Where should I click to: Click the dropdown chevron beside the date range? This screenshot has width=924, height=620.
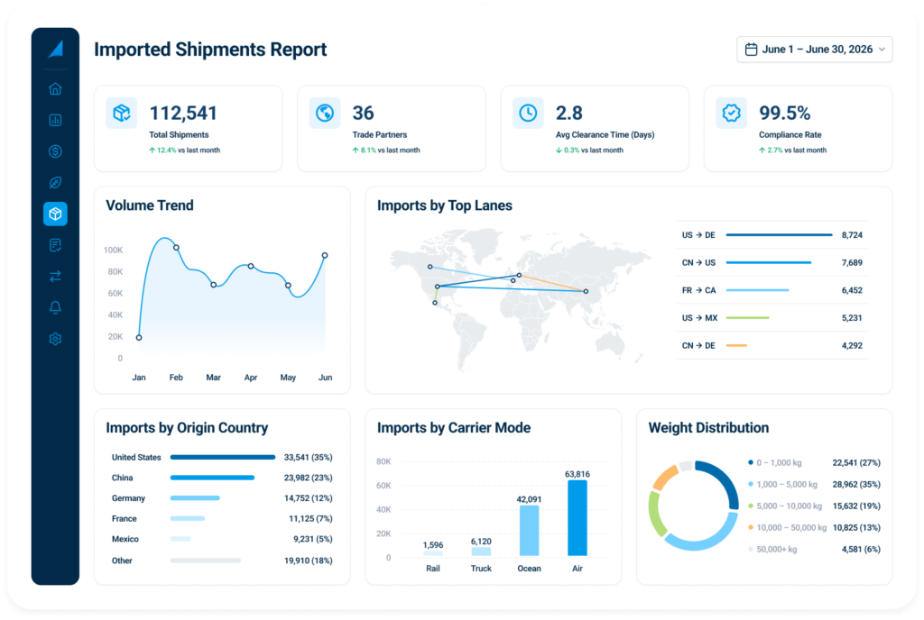pyautogui.click(x=882, y=50)
